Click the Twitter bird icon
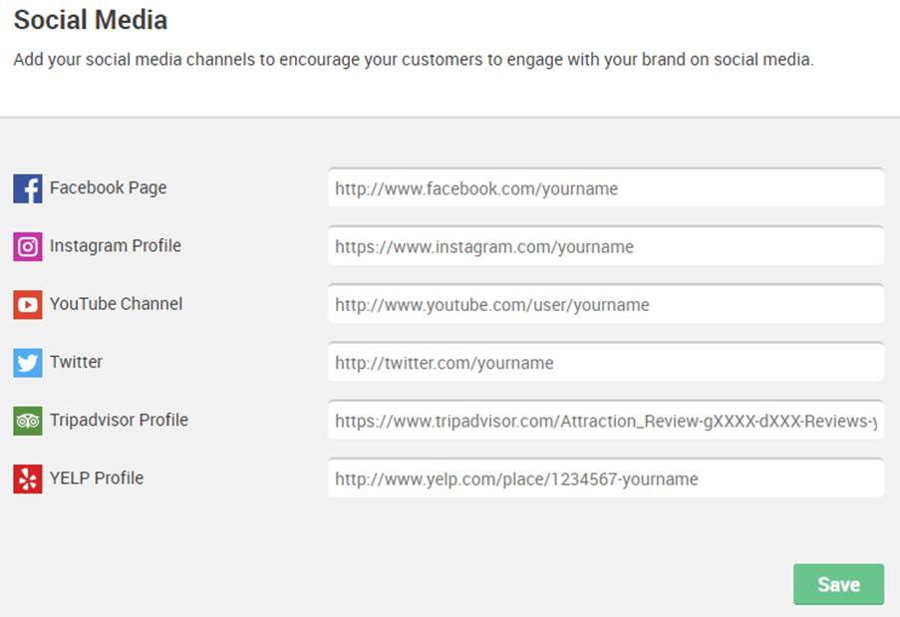The width and height of the screenshot is (900, 617). pos(28,362)
